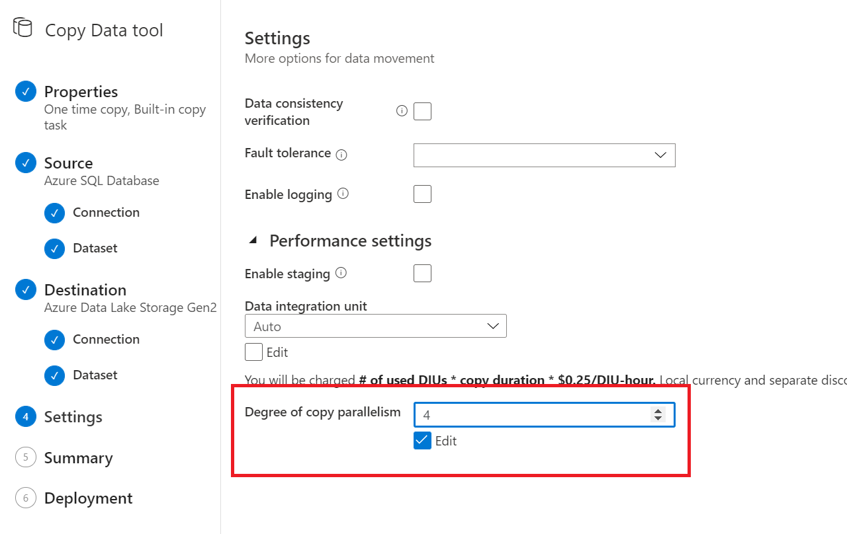The width and height of the screenshot is (847, 534).
Task: Click the checkmark beside Source's Connection entry
Action: [x=55, y=212]
